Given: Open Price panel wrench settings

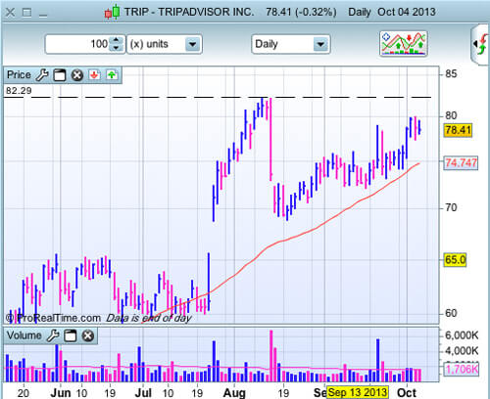Looking at the screenshot, I should (x=42, y=75).
